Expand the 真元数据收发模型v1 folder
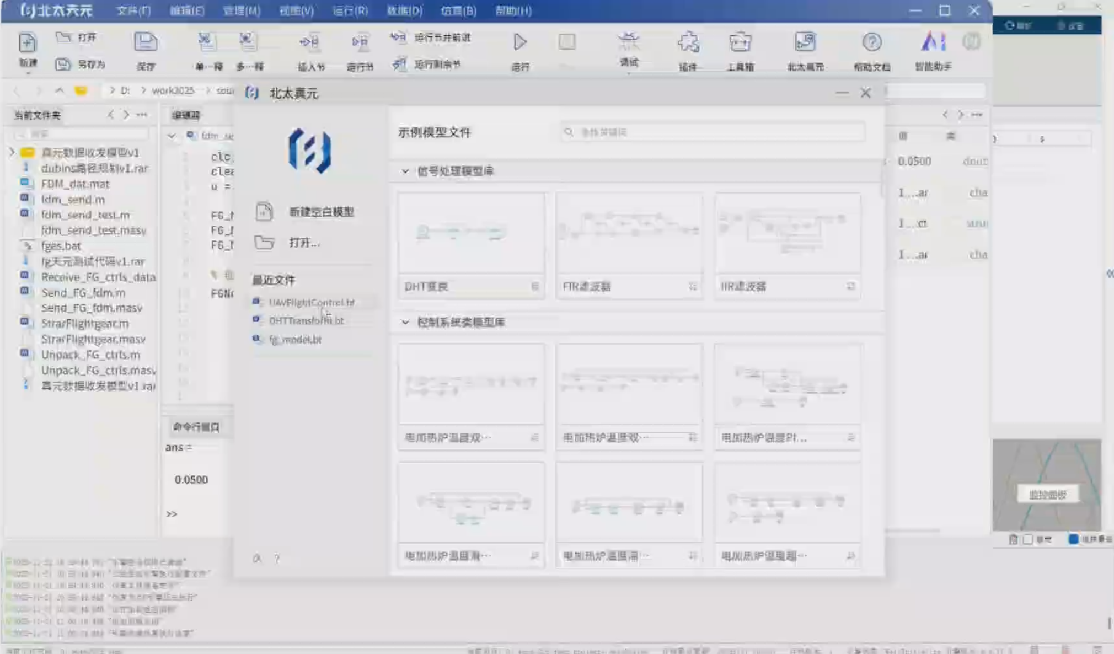Image resolution: width=1114 pixels, height=654 pixels. point(12,152)
